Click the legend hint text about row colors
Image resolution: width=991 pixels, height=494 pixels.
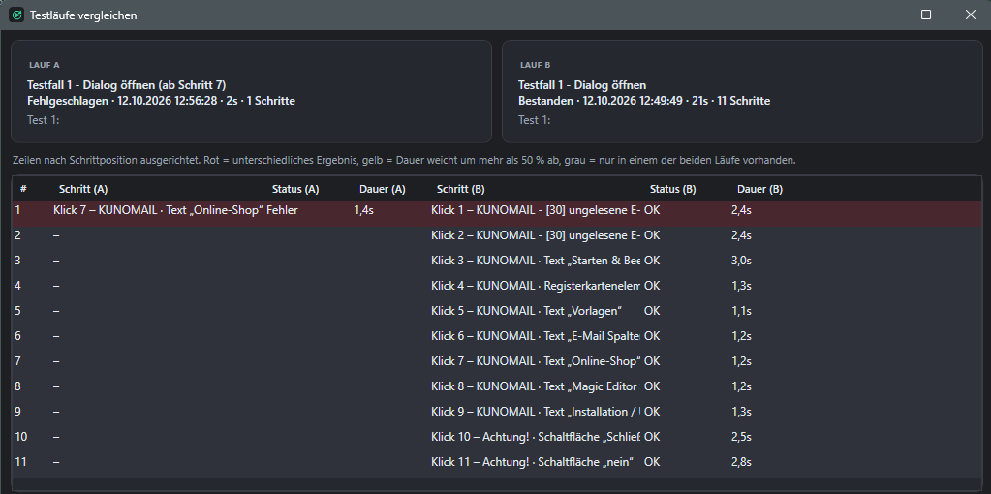404,161
